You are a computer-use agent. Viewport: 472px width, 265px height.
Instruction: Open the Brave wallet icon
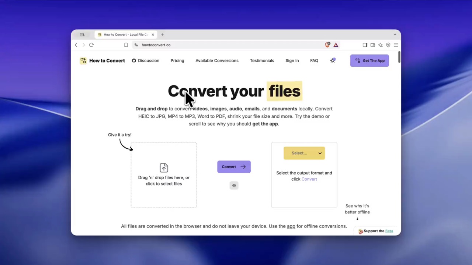[x=373, y=45]
